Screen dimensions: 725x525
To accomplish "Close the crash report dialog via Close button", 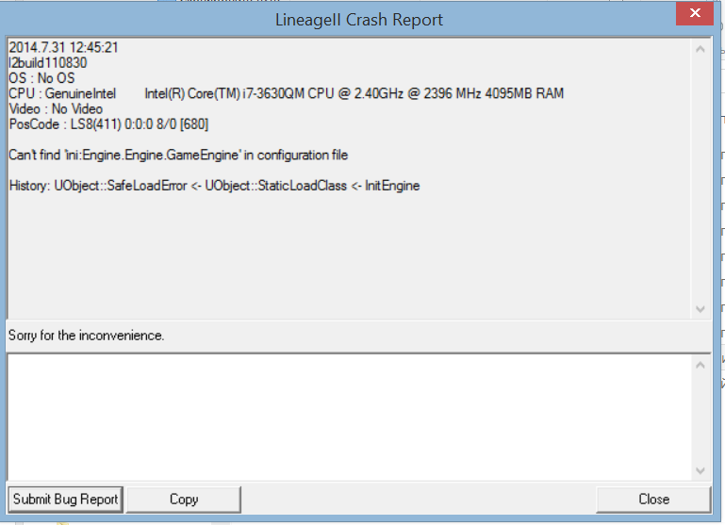I will coord(653,500).
